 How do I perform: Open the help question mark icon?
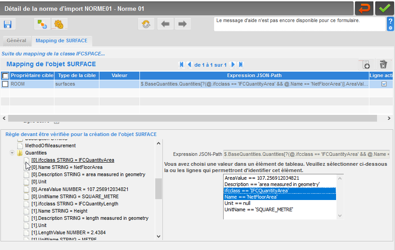pos(390,24)
